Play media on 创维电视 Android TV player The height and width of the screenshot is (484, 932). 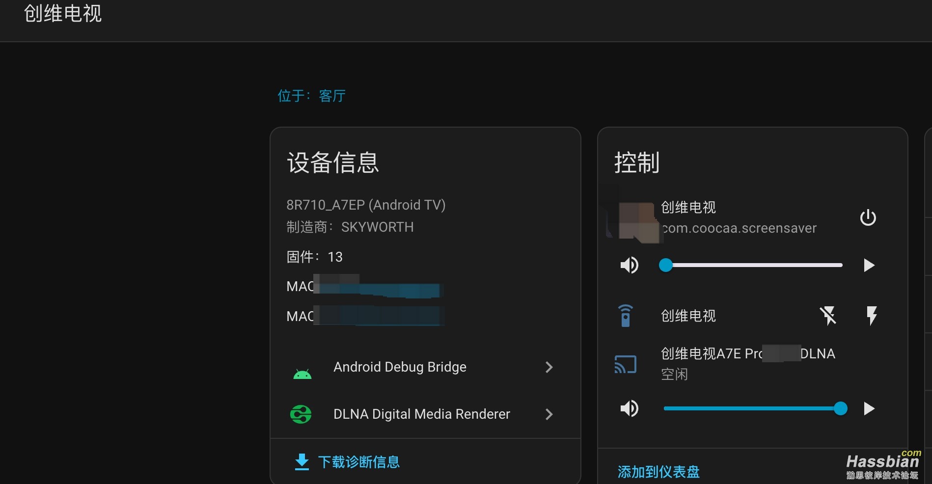(869, 265)
